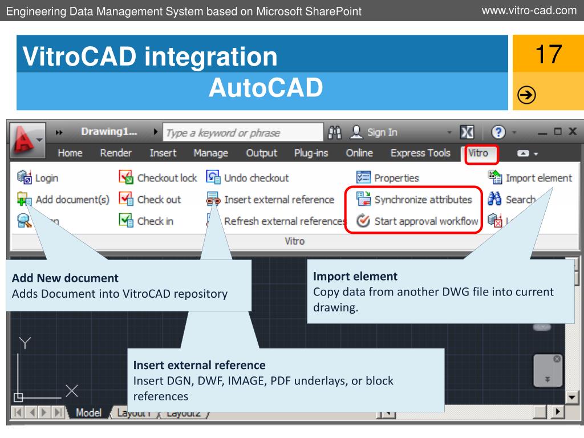Open the Output tab
The image size is (584, 438).
[x=261, y=153]
